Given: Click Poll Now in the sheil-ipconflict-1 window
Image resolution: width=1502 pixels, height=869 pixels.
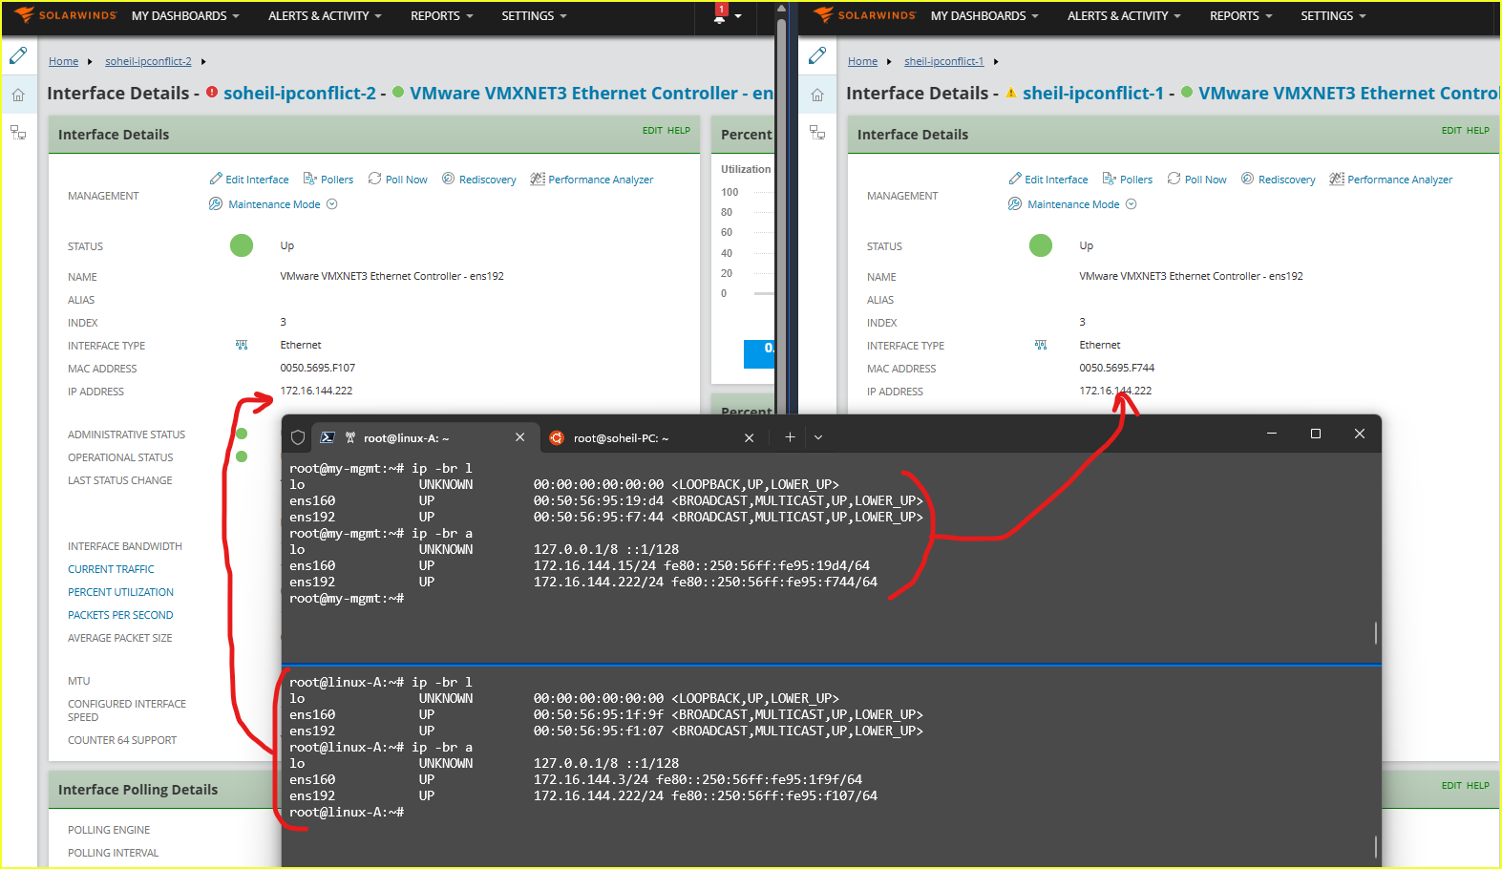Looking at the screenshot, I should (1197, 180).
